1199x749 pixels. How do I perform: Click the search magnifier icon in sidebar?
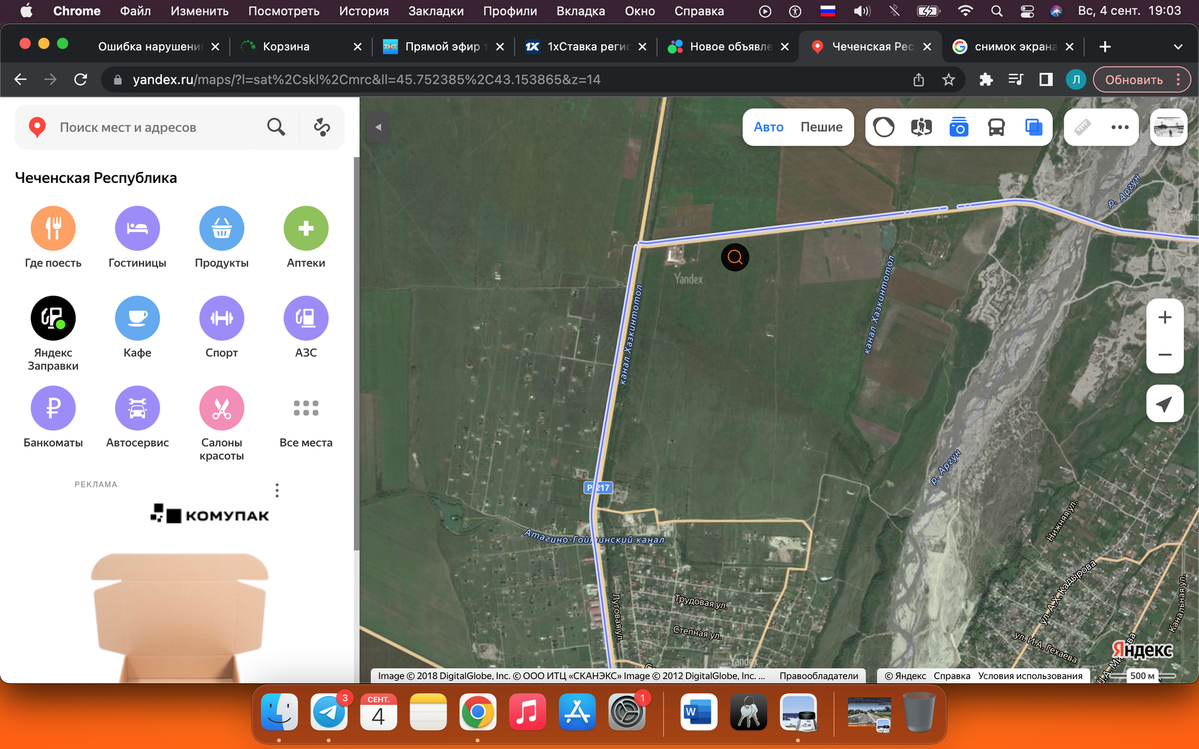pos(276,127)
